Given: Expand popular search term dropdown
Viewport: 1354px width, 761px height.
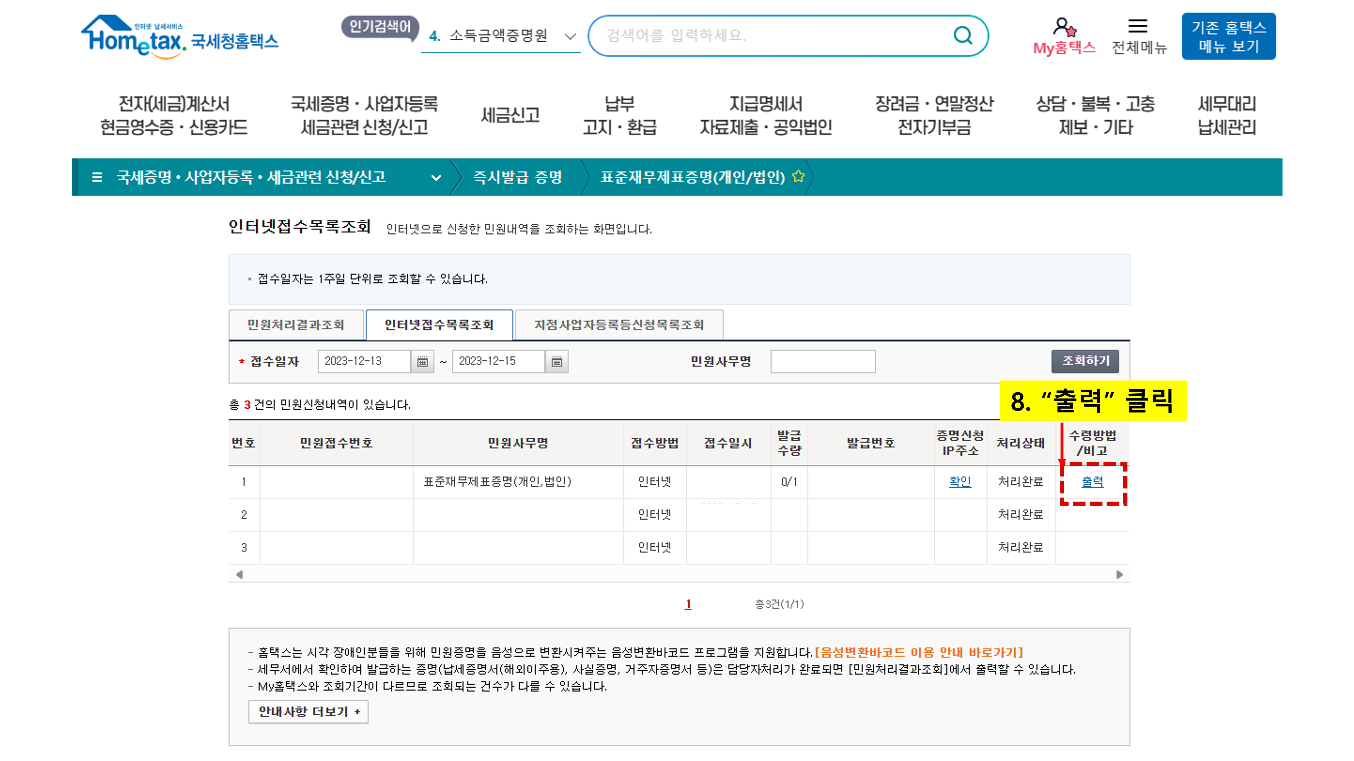Looking at the screenshot, I should tap(570, 36).
